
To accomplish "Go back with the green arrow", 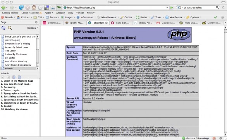I will [x=3, y=7].
